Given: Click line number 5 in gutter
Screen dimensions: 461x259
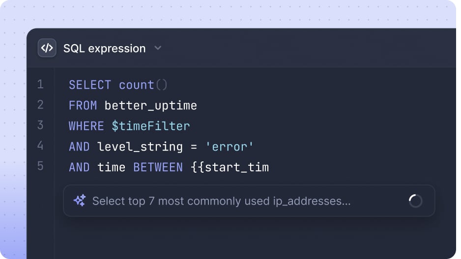Looking at the screenshot, I should [x=40, y=166].
